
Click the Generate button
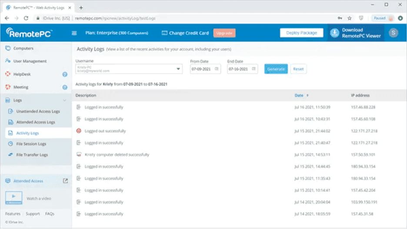[276, 69]
